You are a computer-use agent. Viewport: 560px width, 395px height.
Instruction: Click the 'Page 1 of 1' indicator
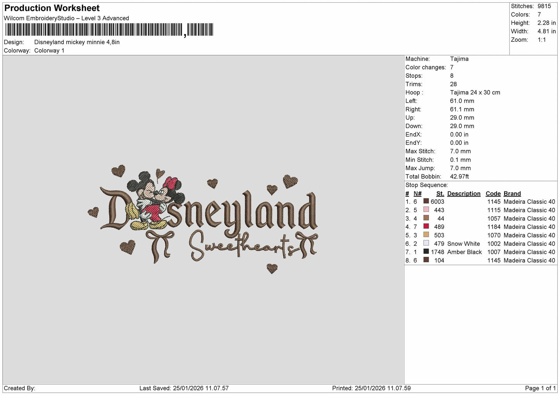540,388
